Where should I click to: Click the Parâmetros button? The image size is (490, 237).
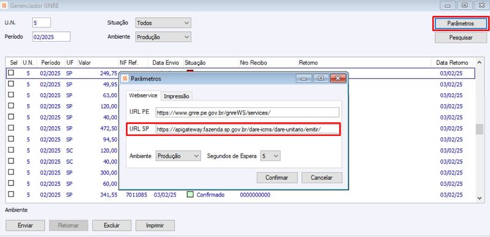[461, 23]
